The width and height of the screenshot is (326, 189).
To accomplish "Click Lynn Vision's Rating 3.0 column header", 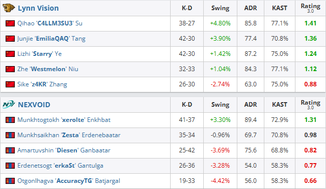I will coord(310,8).
